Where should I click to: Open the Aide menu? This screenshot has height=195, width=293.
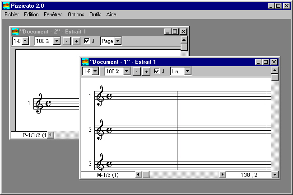click(111, 14)
